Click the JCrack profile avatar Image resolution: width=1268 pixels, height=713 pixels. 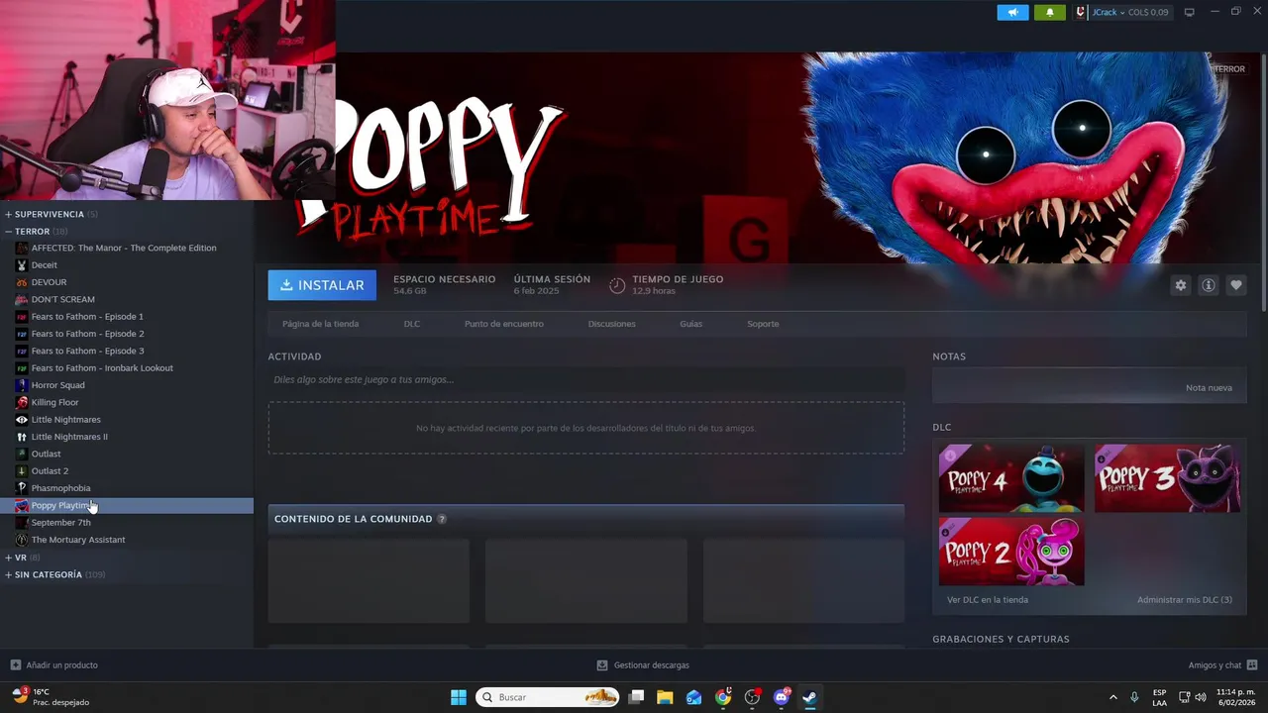[1082, 12]
